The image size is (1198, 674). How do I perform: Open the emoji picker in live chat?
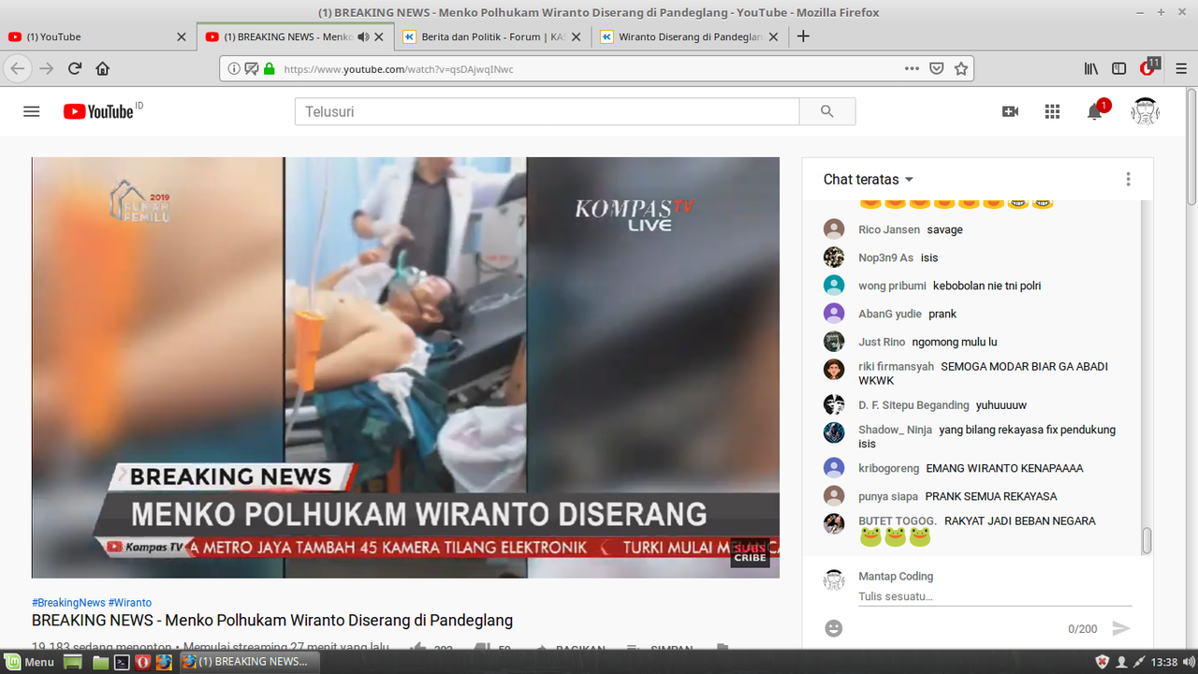point(832,628)
